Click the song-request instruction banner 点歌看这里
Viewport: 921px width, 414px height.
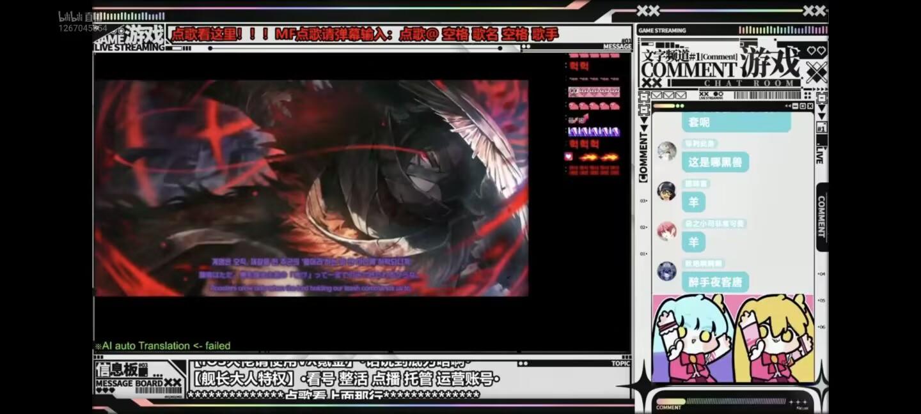click(x=365, y=34)
